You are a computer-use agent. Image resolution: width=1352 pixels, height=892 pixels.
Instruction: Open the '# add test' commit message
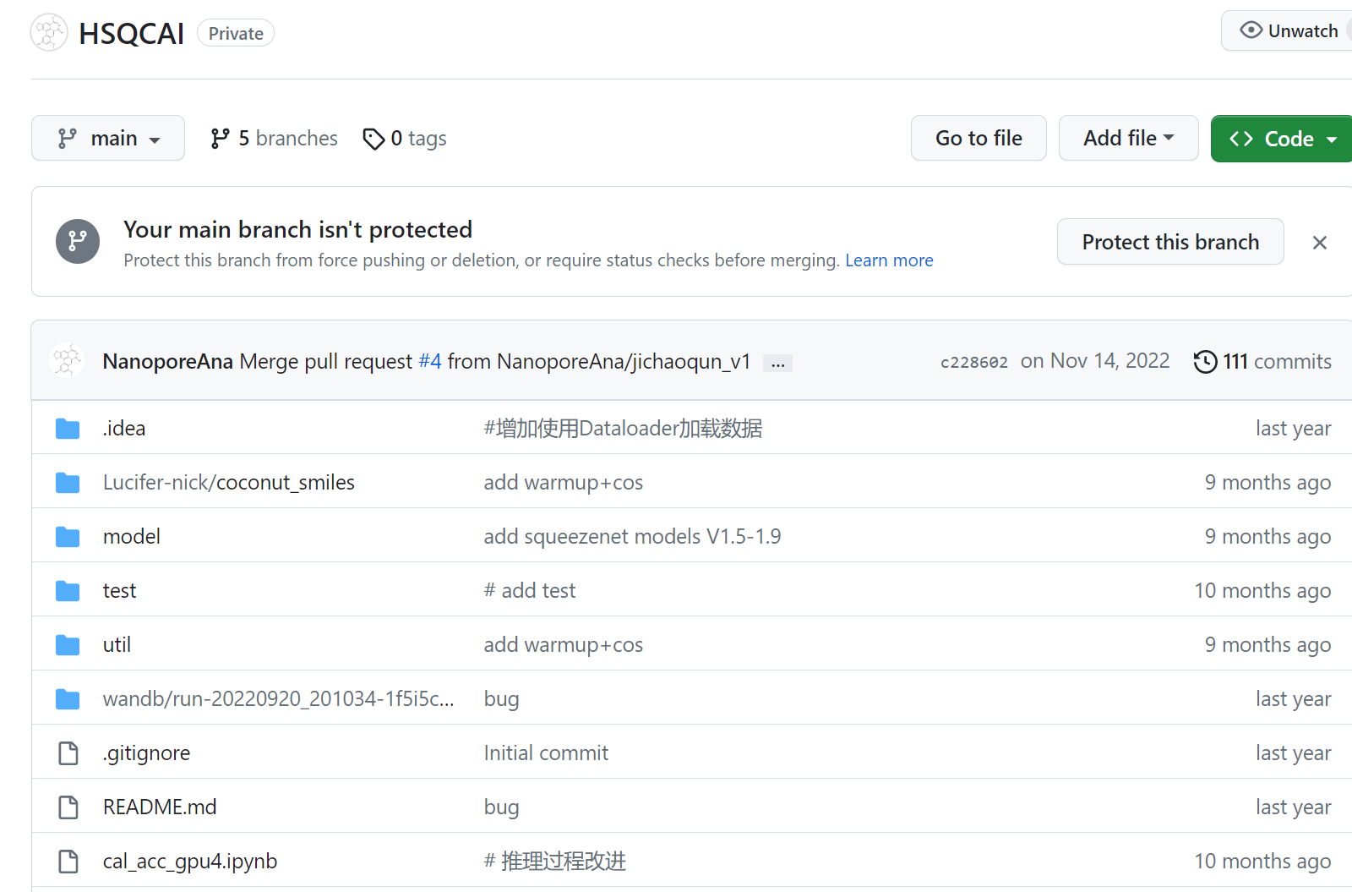(x=530, y=591)
